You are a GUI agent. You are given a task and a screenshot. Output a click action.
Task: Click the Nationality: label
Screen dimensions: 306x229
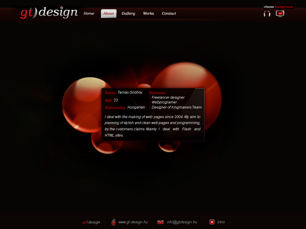[115, 107]
